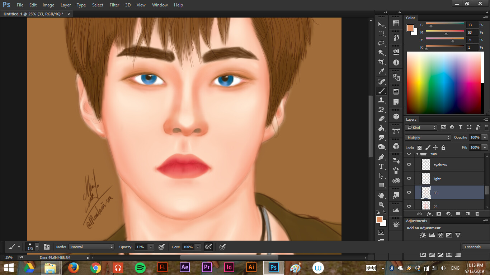Hide the eyebrow layer
This screenshot has height=275, width=490.
tap(409, 165)
